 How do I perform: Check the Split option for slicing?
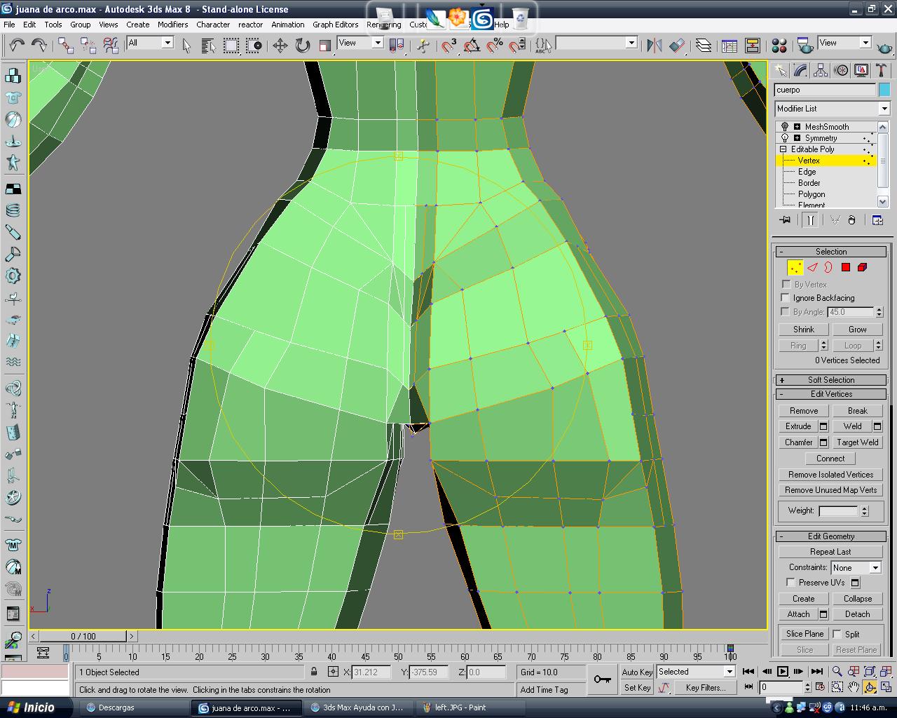click(x=837, y=634)
